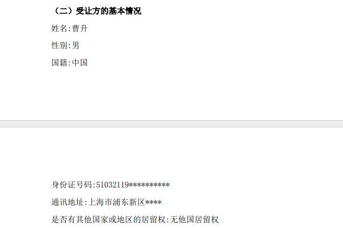Image resolution: width=343 pixels, height=228 pixels.
Task: Click the residency line 是否有其他国家或地区的居留权
Action: (x=135, y=219)
